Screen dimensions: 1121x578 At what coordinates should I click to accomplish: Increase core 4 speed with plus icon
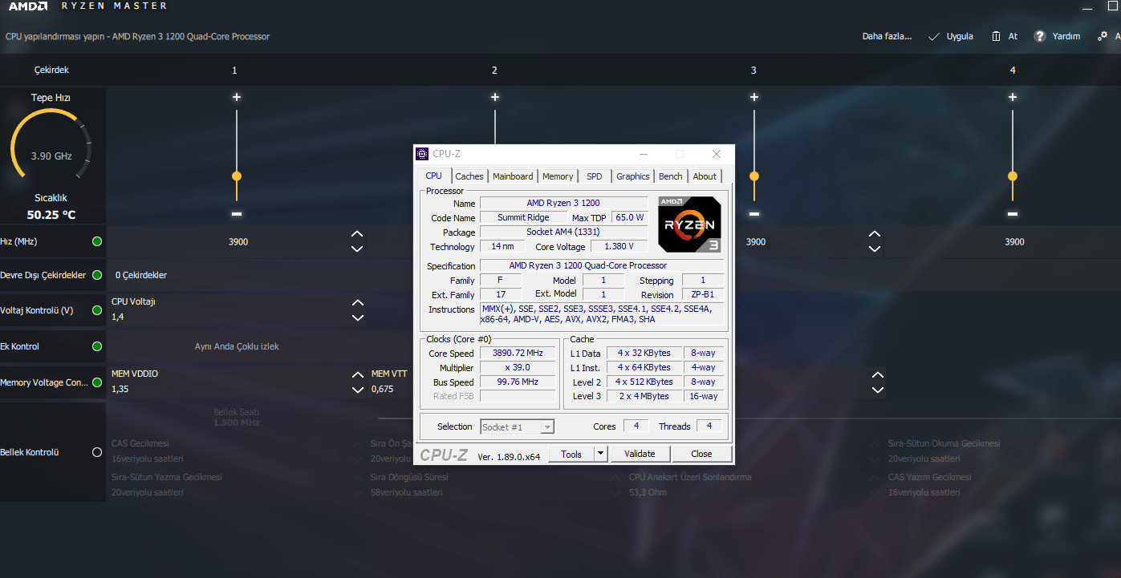(x=1013, y=97)
